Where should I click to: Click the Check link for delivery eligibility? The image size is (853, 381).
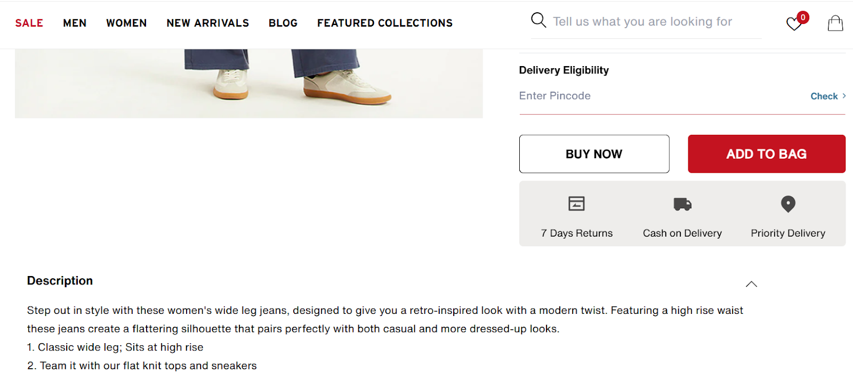824,96
